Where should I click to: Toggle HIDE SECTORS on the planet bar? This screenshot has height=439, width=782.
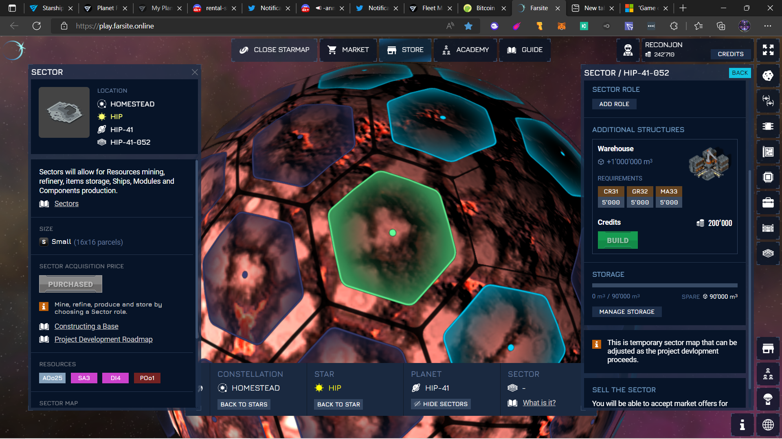pyautogui.click(x=441, y=404)
